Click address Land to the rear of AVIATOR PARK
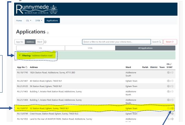Screen dimensions: 185x125 (61, 119)
